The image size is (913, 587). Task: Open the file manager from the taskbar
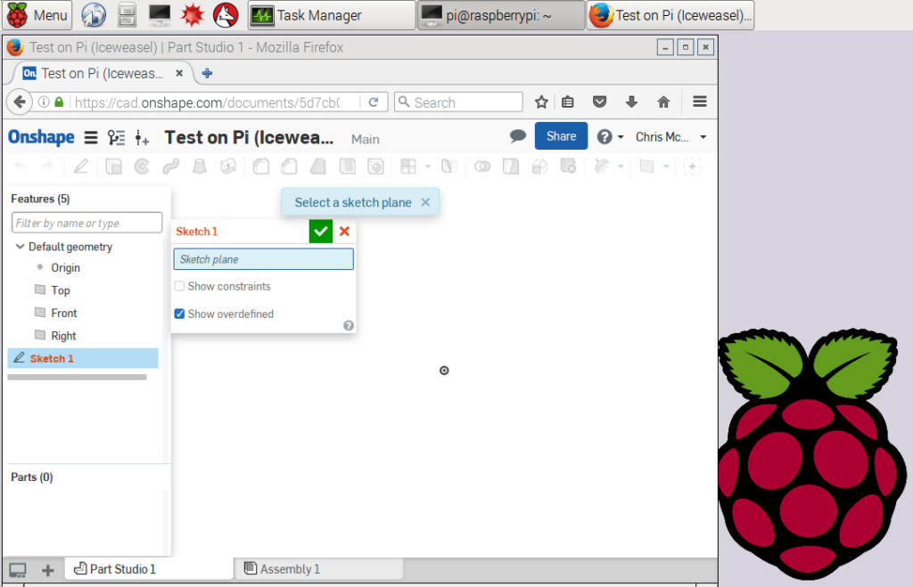(127, 15)
